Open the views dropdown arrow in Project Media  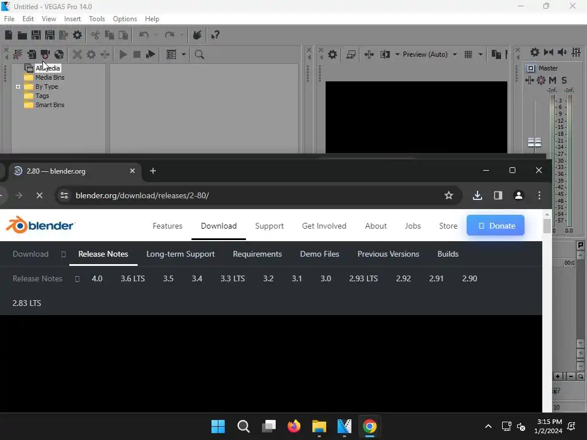pos(183,54)
